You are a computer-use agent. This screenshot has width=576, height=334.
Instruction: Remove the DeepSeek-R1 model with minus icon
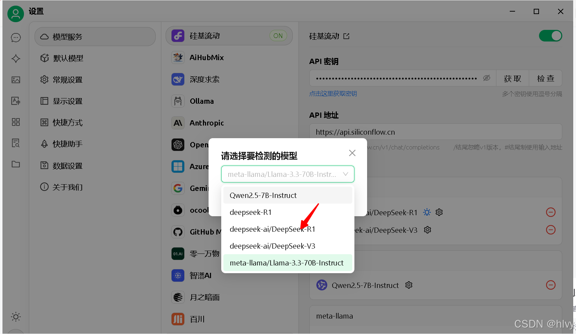(x=551, y=212)
